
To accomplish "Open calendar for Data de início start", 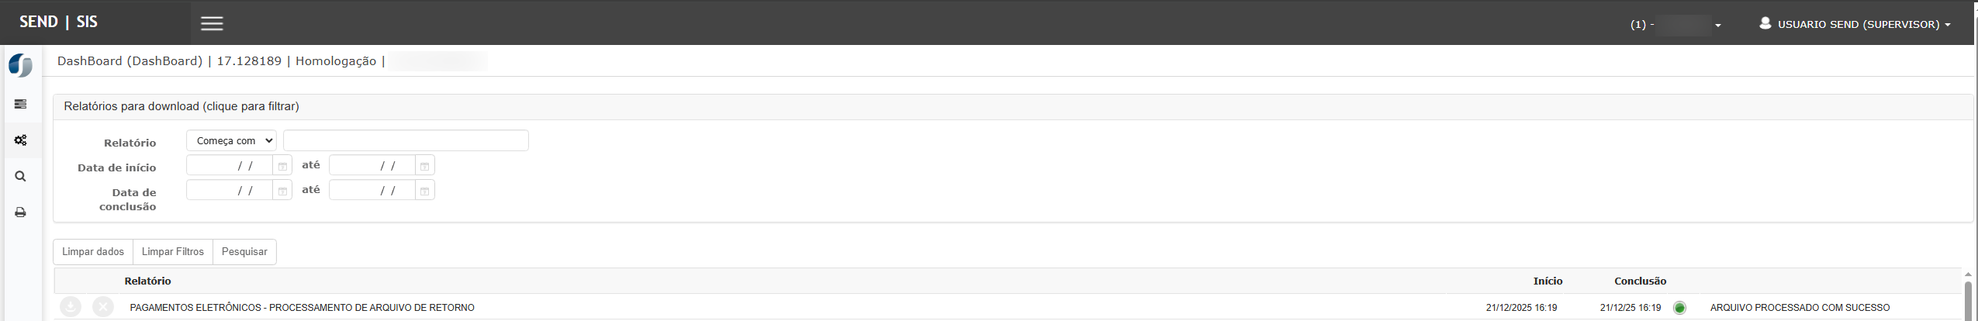I will [282, 166].
